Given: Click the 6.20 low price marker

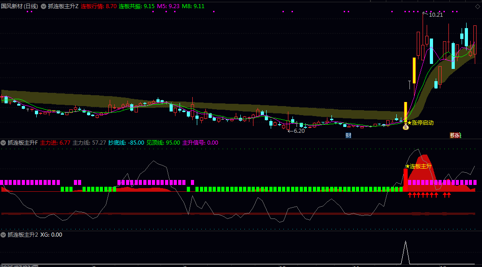Looking at the screenshot, I should pos(297,131).
